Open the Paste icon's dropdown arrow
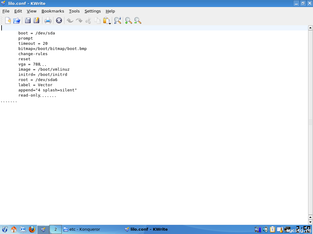Image resolution: width=313 pixels, height=234 pixels. [x=110, y=23]
